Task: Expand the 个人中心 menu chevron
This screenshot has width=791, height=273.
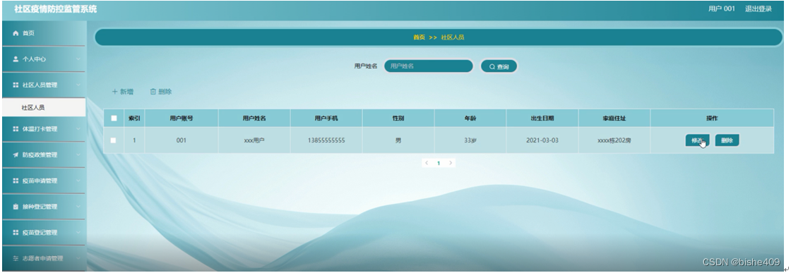Action: point(78,59)
